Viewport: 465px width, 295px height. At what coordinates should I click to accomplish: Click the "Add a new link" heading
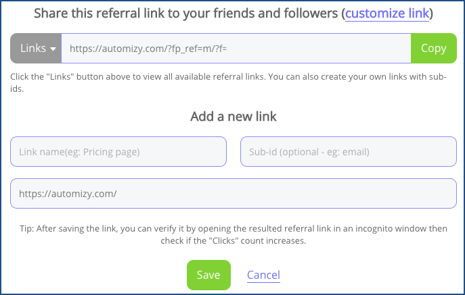(x=233, y=116)
